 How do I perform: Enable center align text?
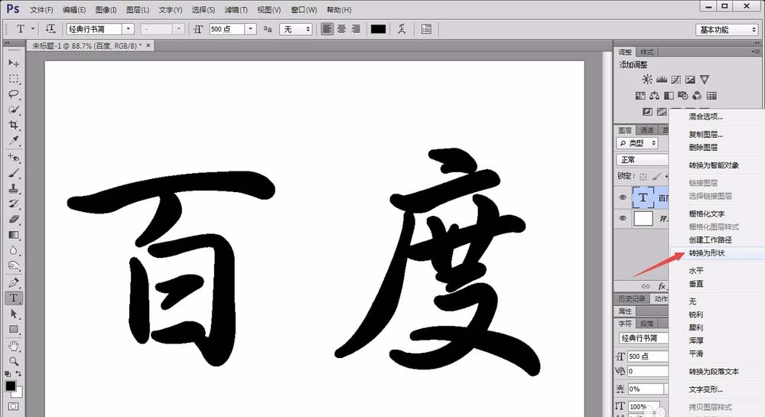coord(341,29)
